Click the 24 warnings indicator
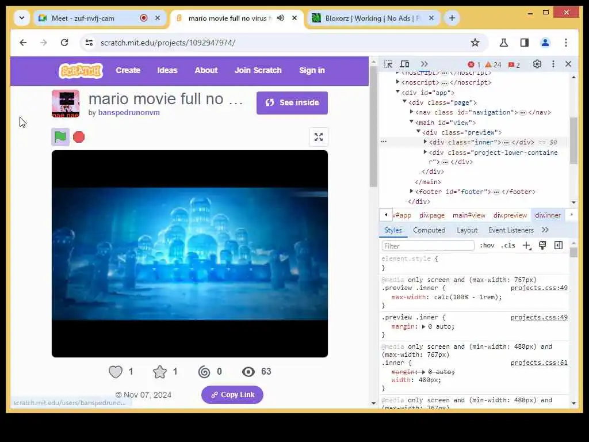This screenshot has height=442, width=589. point(493,64)
